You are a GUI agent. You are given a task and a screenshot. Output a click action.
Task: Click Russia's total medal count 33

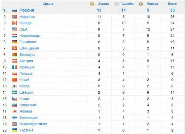tap(172, 10)
